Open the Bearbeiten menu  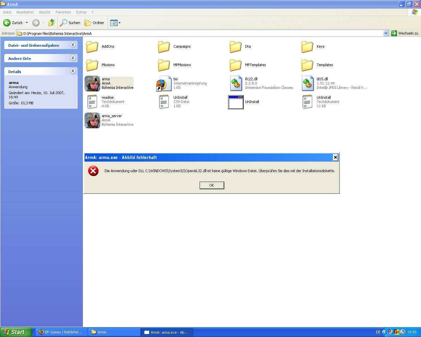coord(25,12)
